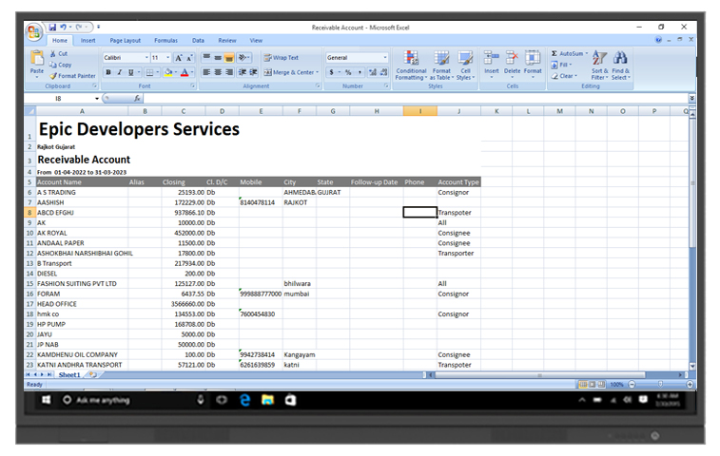This screenshot has width=720, height=456.
Task: Center text horizontally
Action: click(x=218, y=72)
